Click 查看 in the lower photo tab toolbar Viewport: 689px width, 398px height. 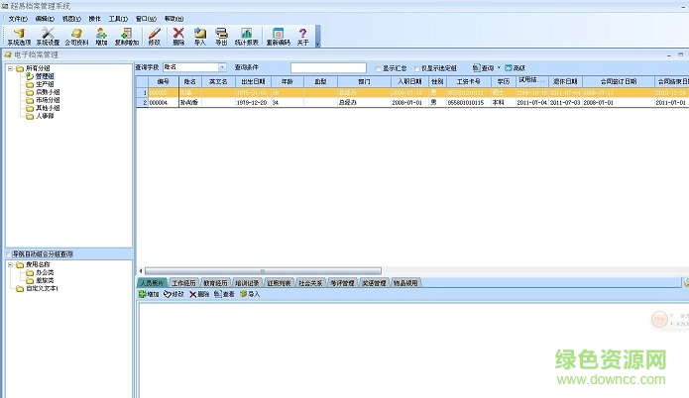[x=224, y=294]
